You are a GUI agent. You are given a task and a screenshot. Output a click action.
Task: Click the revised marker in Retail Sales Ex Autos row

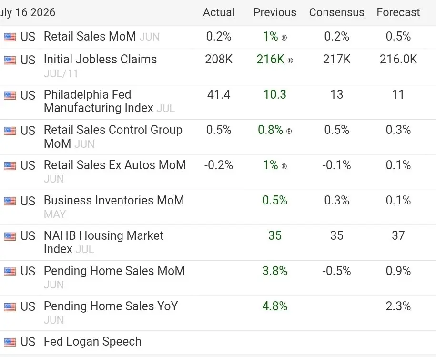[284, 166]
